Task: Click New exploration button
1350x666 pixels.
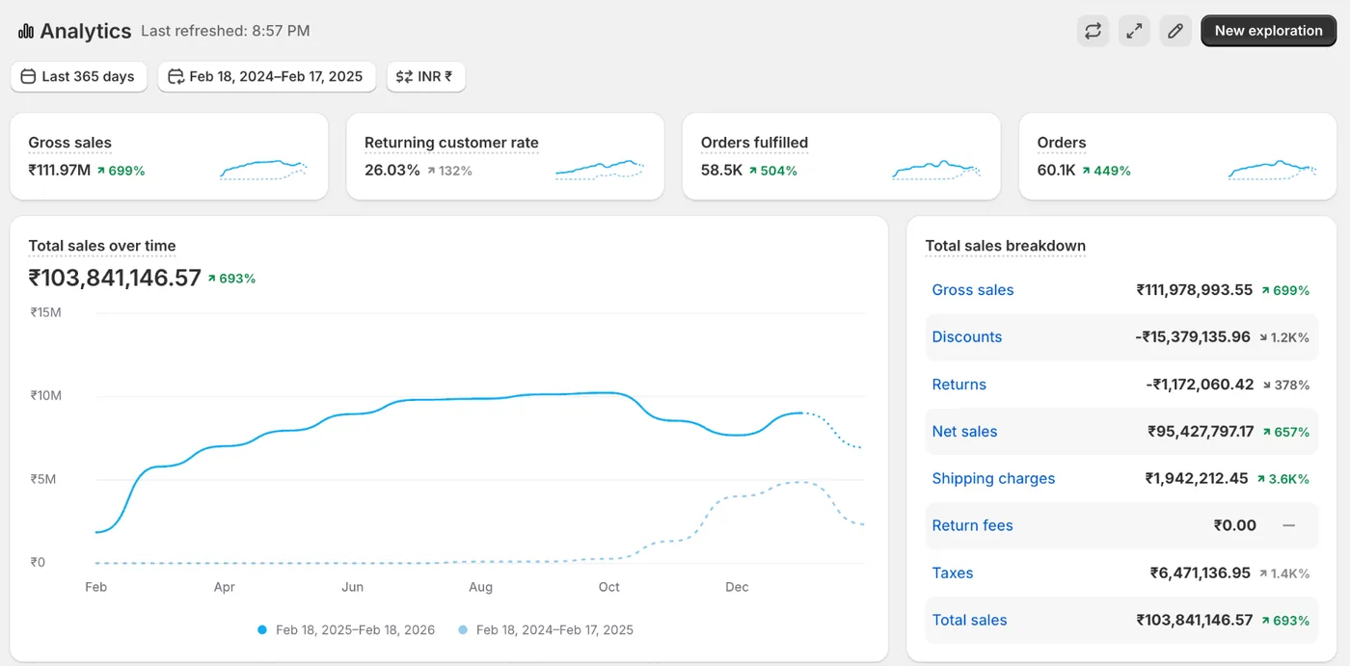Action: [1268, 31]
